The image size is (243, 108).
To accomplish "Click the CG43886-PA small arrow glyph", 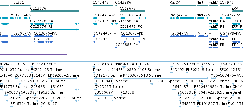I will pyautogui.click(x=116, y=48).
